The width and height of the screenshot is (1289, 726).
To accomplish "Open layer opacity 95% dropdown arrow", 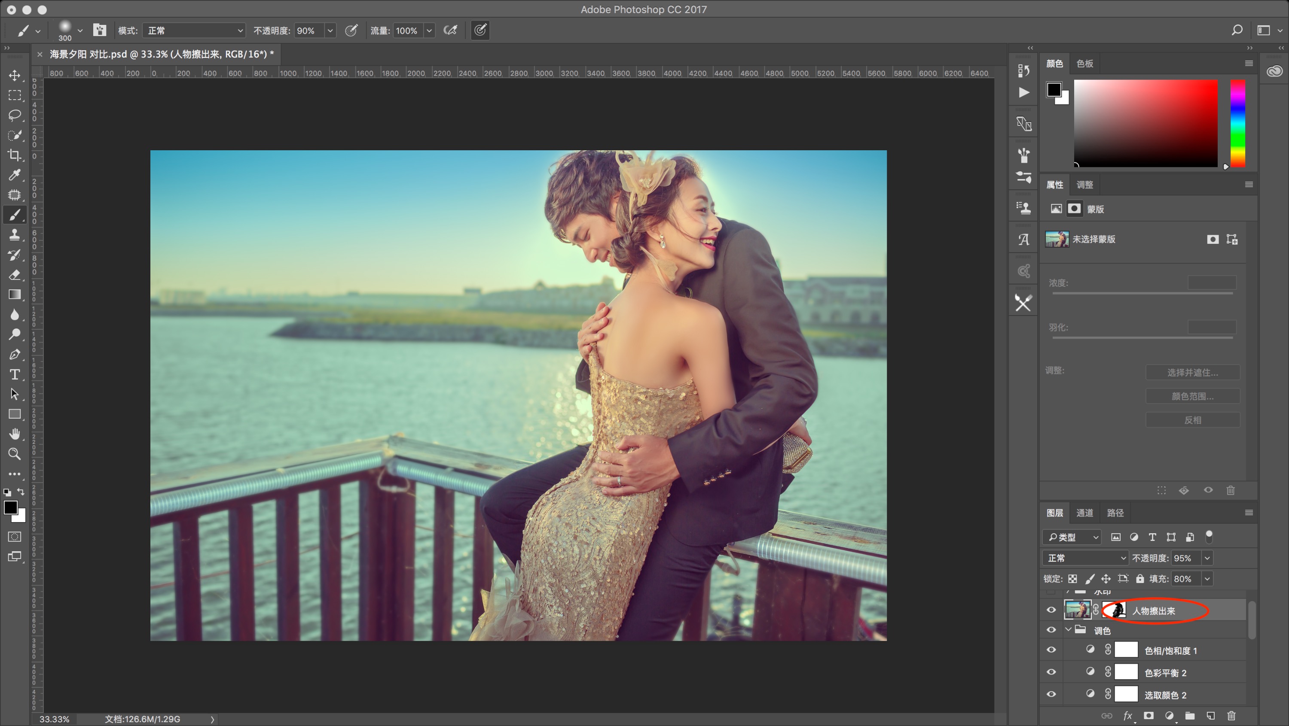I will (1207, 558).
